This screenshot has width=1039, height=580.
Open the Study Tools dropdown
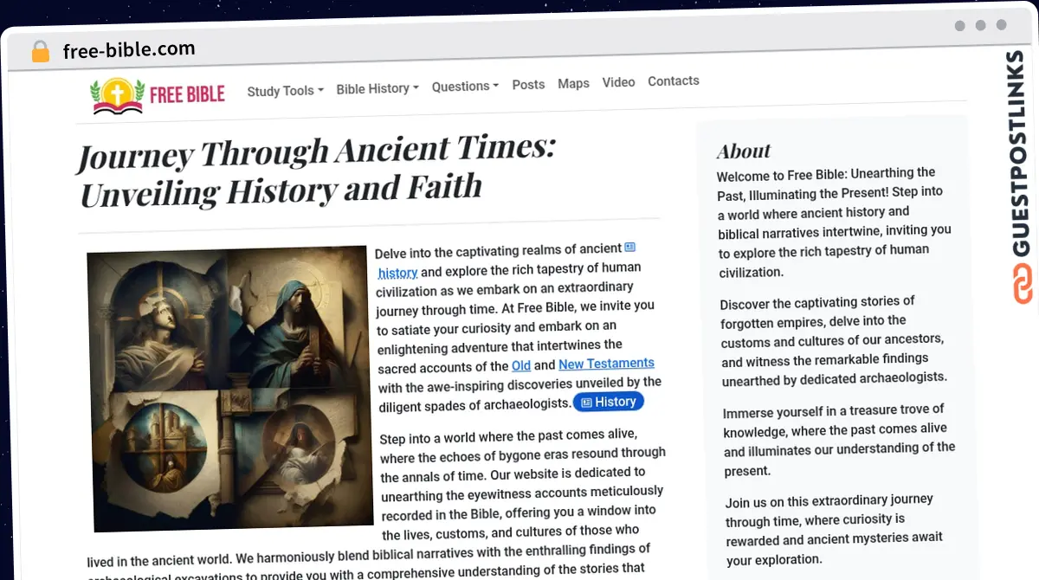tap(285, 90)
